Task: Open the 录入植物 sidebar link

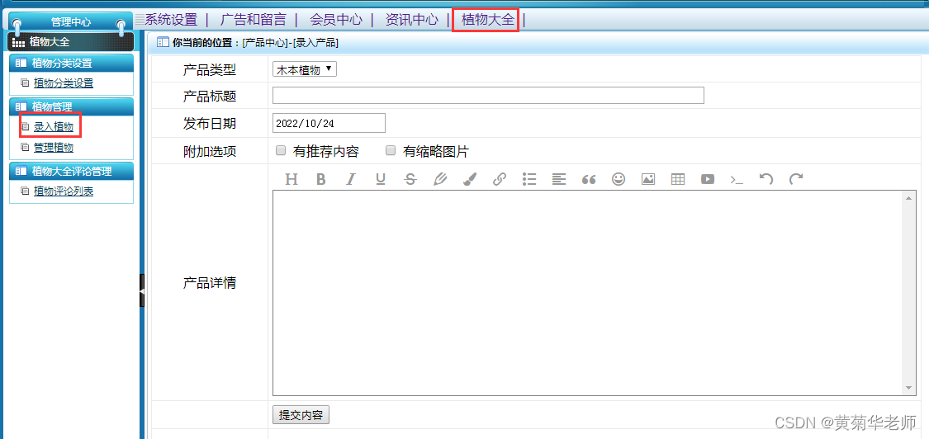Action: tap(54, 127)
